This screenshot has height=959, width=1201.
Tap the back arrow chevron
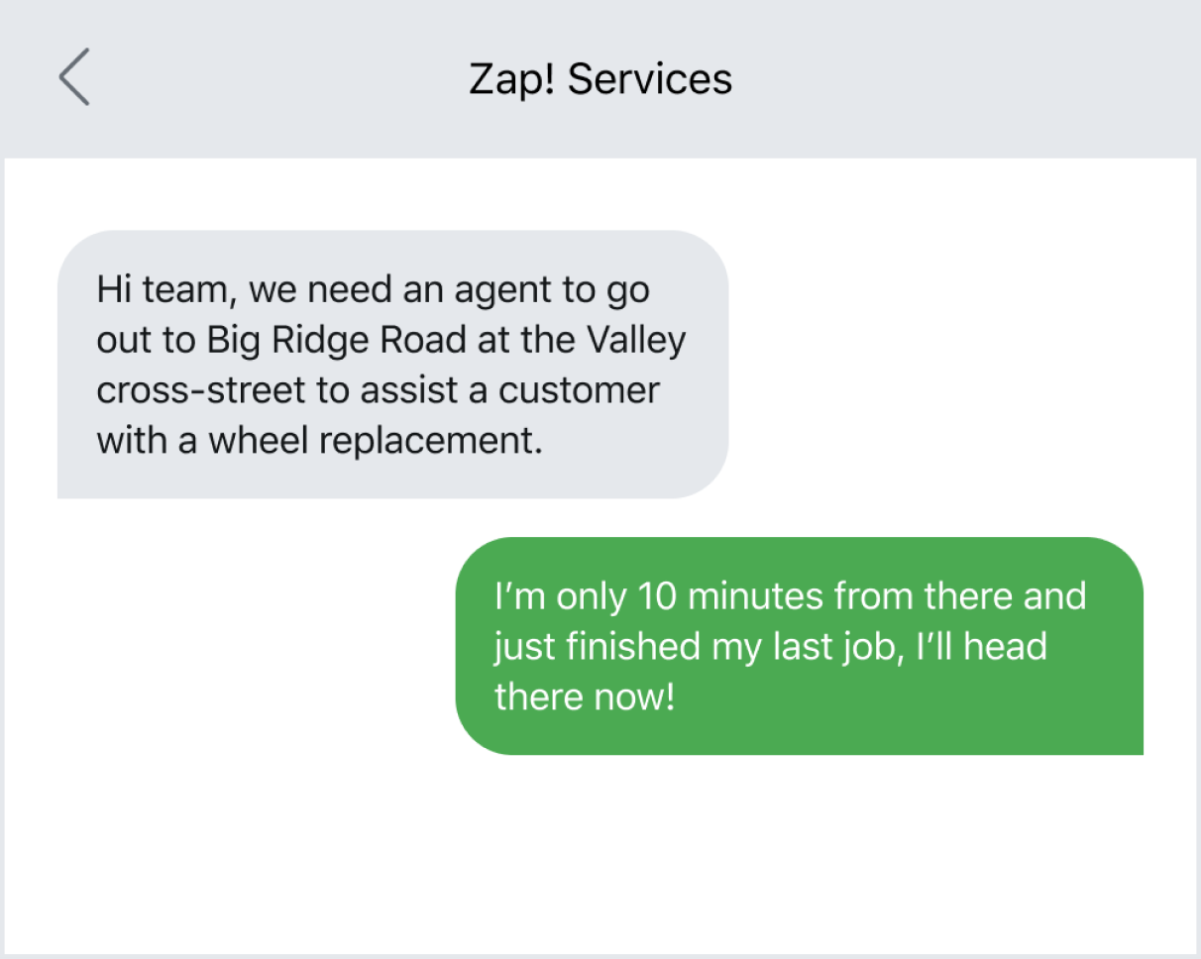(x=74, y=77)
